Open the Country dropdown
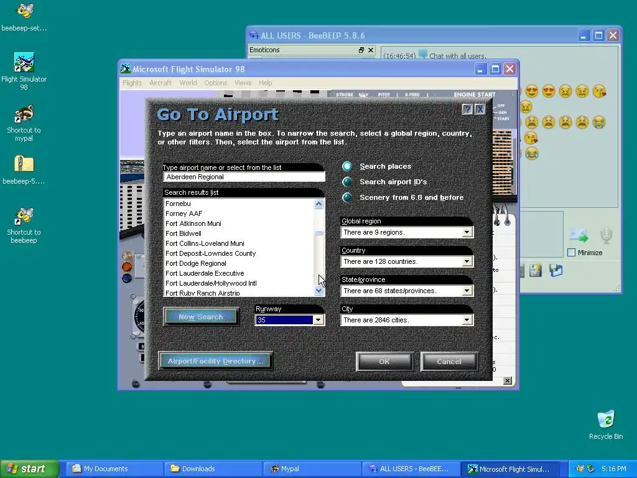The image size is (637, 478). click(467, 261)
